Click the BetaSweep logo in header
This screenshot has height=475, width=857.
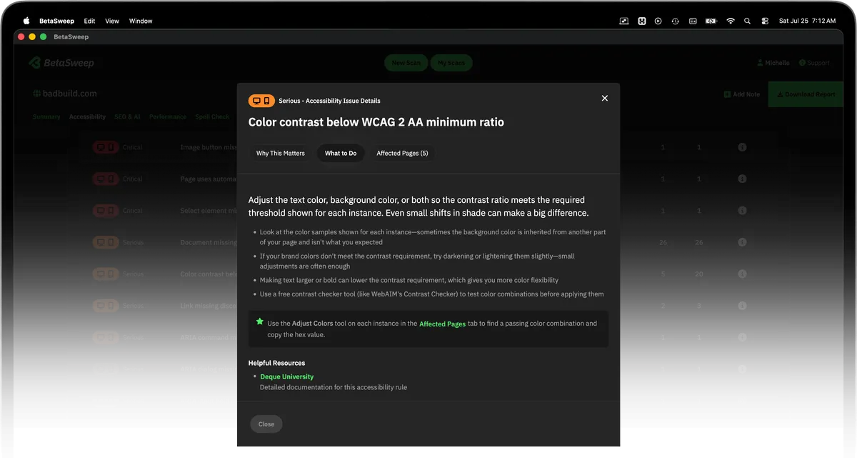(61, 63)
